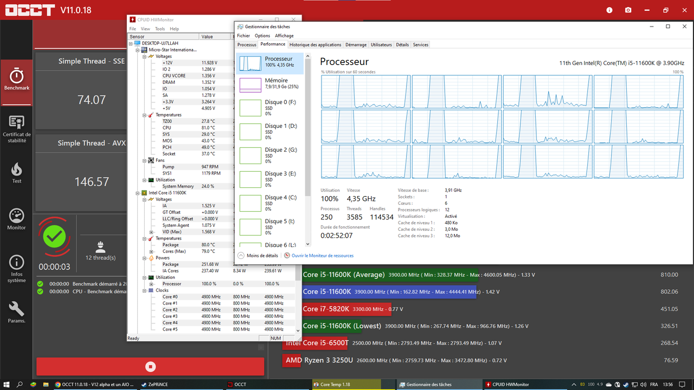Collapse motherboard Voltages group in HWMonitor
This screenshot has width=694, height=390.
(x=144, y=56)
